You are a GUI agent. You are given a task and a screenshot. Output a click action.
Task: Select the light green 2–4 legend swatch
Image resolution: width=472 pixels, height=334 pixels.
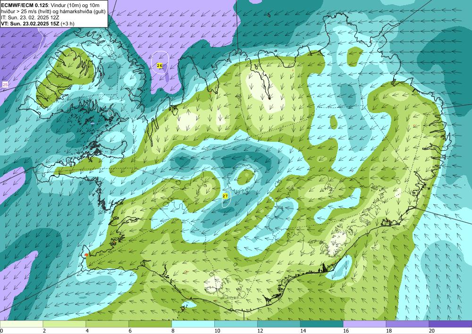[x=64, y=324]
